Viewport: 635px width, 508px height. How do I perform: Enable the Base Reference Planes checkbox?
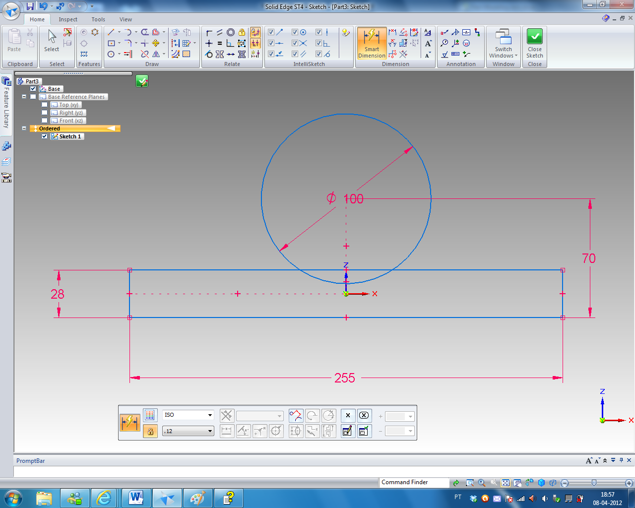(33, 97)
